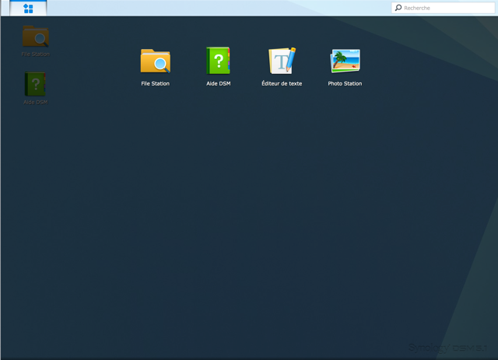Open the main menu grid button

point(28,9)
